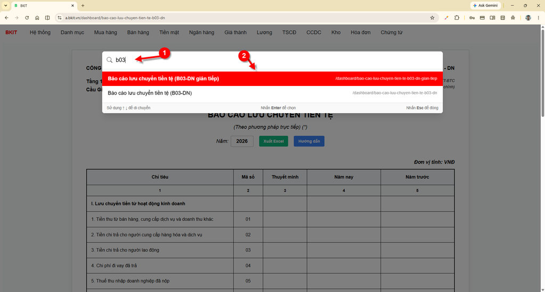Open the Hóa đơn menu
Image resolution: width=545 pixels, height=292 pixels.
[x=360, y=32]
